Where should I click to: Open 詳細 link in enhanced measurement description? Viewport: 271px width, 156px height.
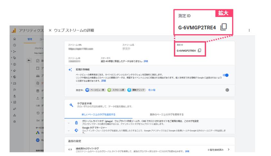coord(104,81)
